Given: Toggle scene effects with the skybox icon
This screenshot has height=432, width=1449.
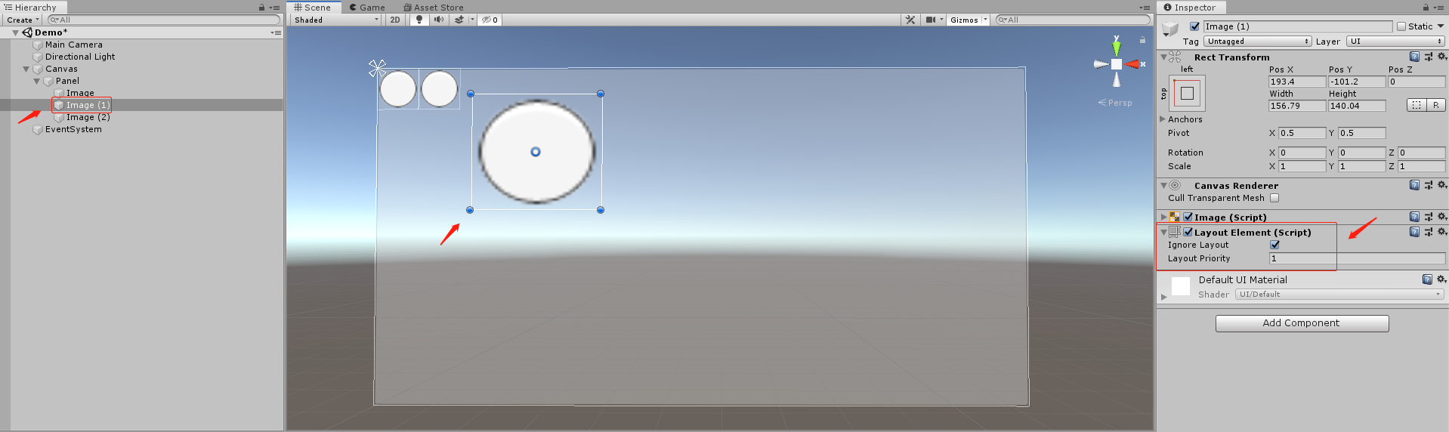Looking at the screenshot, I should pyautogui.click(x=459, y=20).
